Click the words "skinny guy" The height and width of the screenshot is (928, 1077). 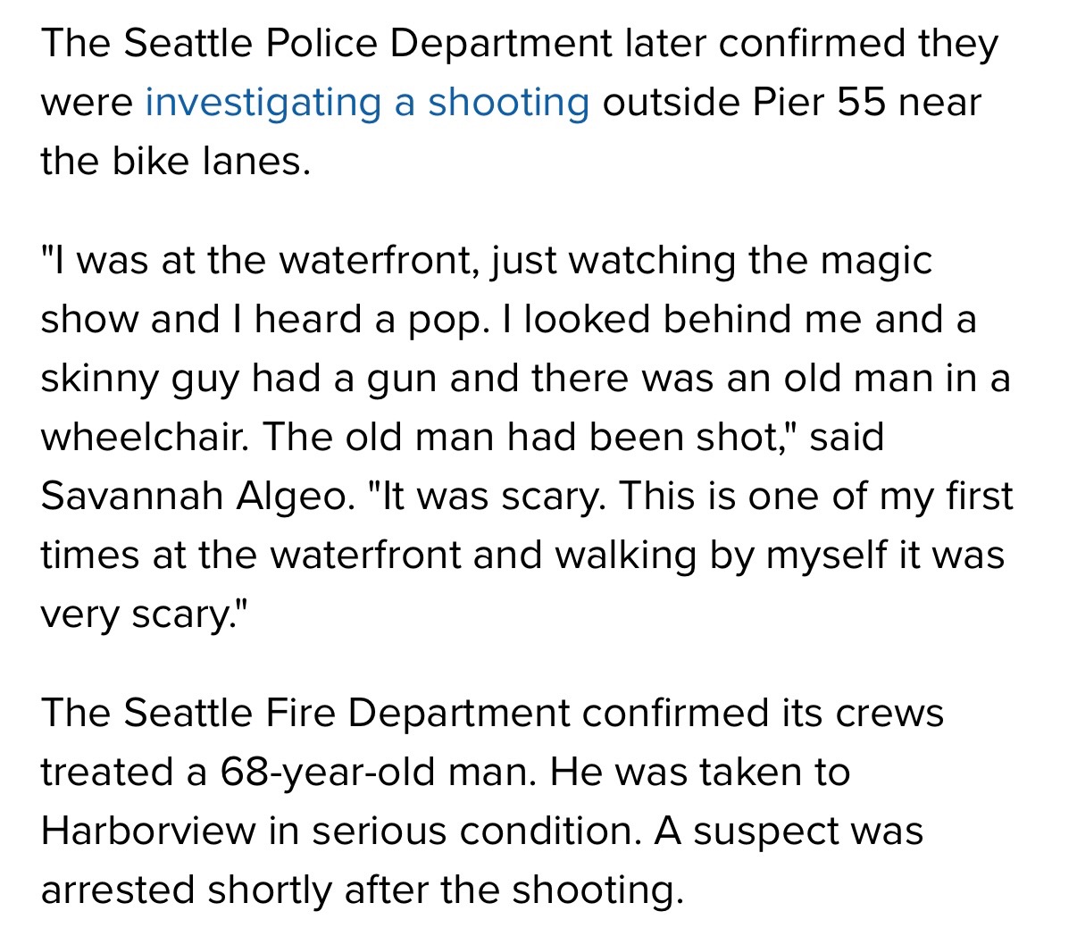pyautogui.click(x=139, y=379)
